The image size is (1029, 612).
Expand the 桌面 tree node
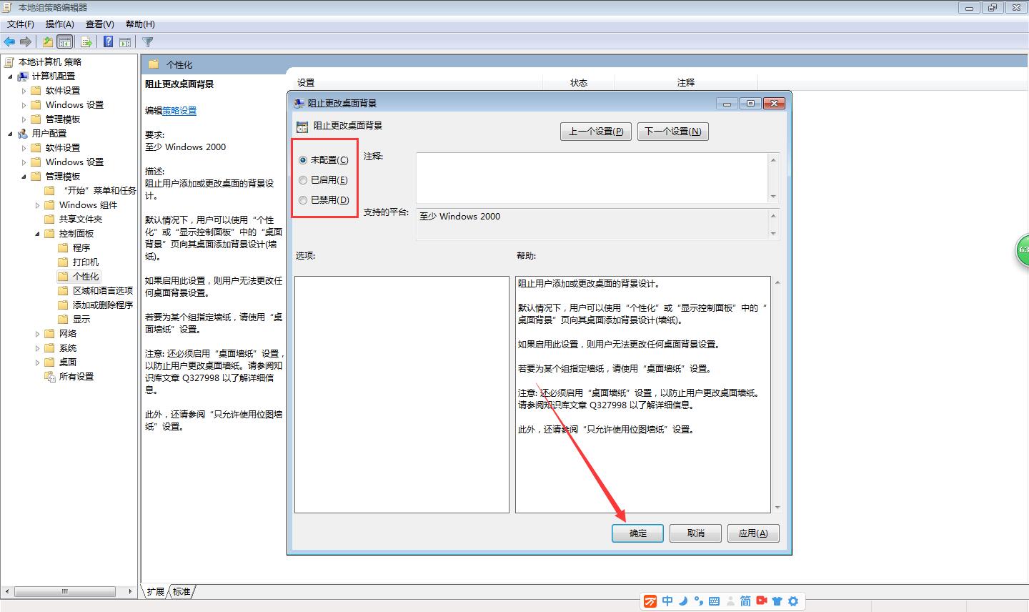point(37,362)
